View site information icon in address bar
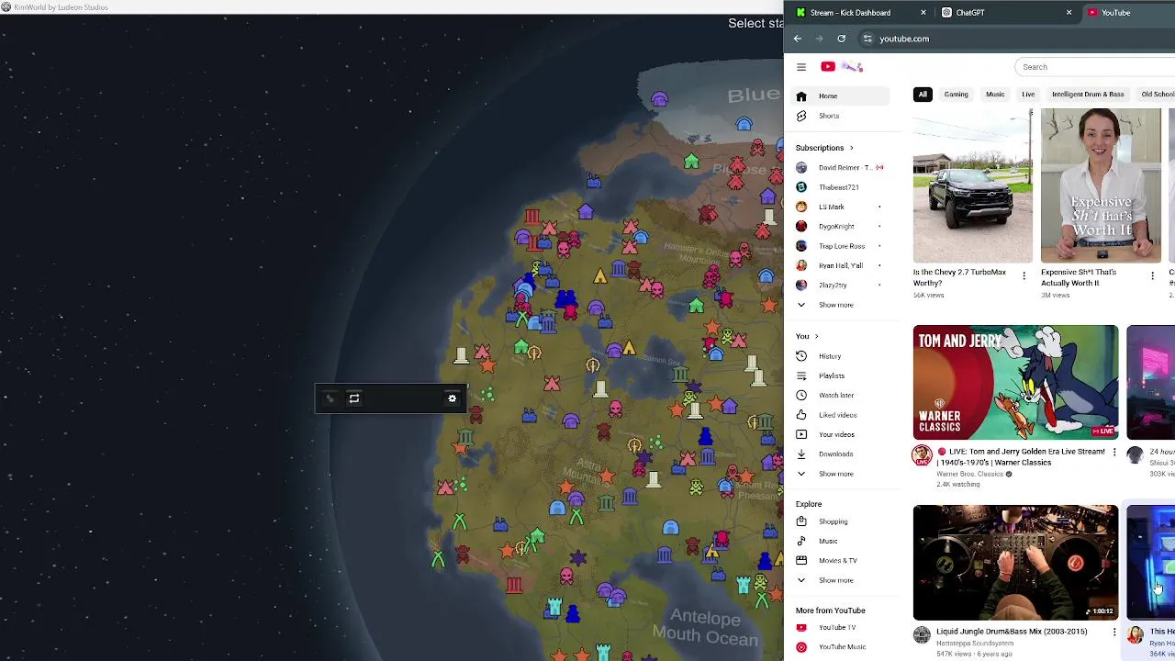The width and height of the screenshot is (1175, 661). [x=867, y=39]
